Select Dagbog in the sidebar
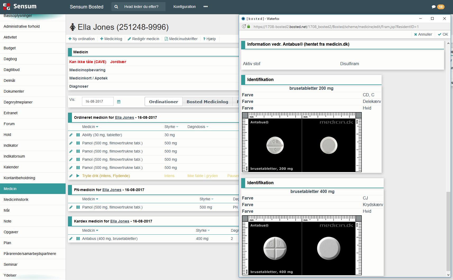 [x=33, y=59]
